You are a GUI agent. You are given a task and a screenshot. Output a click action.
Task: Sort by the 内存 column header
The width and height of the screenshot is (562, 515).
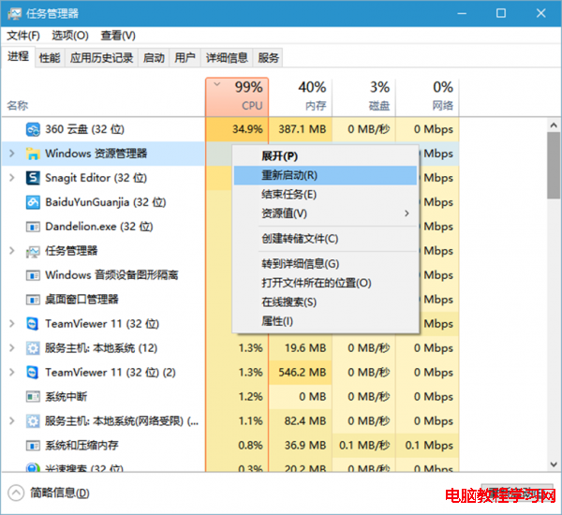click(301, 96)
